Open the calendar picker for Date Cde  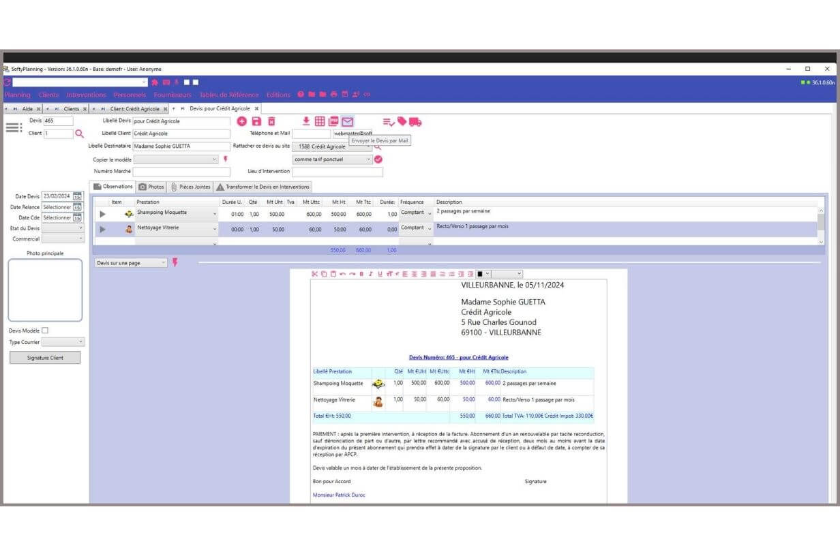pos(77,218)
